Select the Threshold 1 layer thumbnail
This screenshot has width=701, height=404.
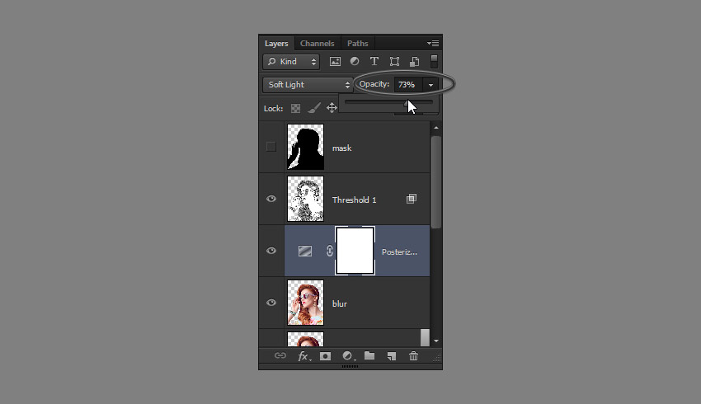[x=305, y=199]
